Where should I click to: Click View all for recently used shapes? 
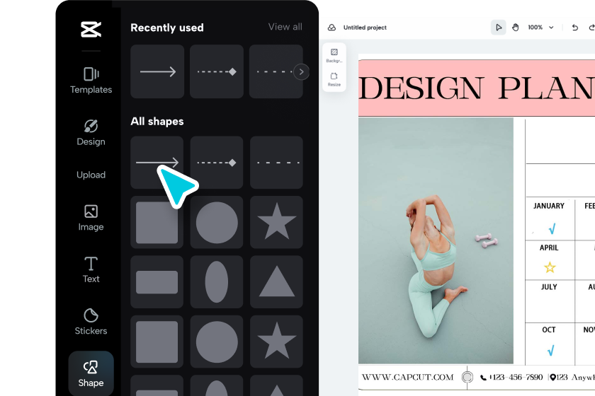point(285,27)
